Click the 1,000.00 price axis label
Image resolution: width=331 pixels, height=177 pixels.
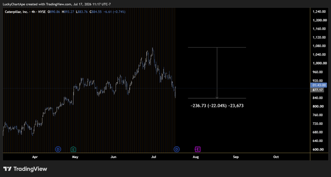[319, 63]
